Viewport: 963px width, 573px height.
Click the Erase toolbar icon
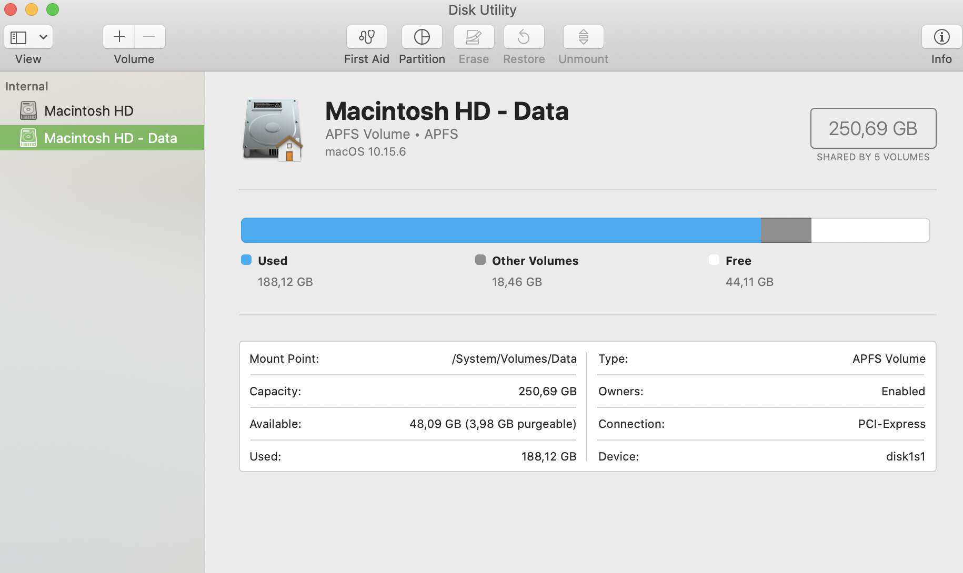[x=474, y=37]
